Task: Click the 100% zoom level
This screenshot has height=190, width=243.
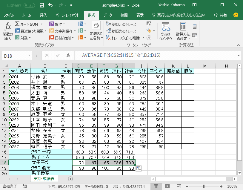Action: tap(232, 186)
